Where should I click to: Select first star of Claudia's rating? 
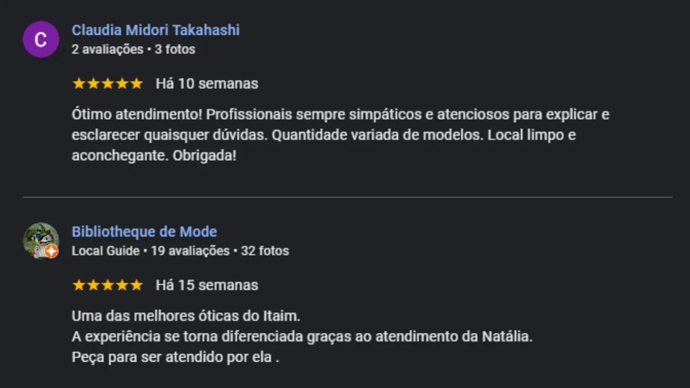click(79, 84)
